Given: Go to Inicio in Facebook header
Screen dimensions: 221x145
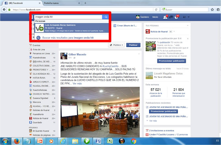Looking at the screenshot, I should 155,17.
